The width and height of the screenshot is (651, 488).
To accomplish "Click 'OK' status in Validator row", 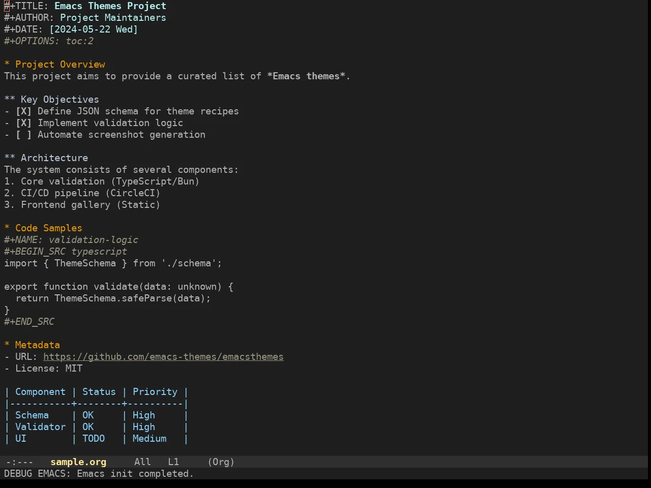I will [88, 427].
